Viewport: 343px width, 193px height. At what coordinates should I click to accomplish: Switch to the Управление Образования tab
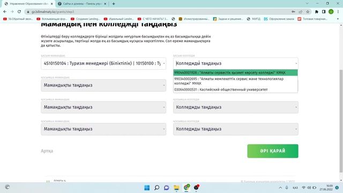(x=29, y=4)
